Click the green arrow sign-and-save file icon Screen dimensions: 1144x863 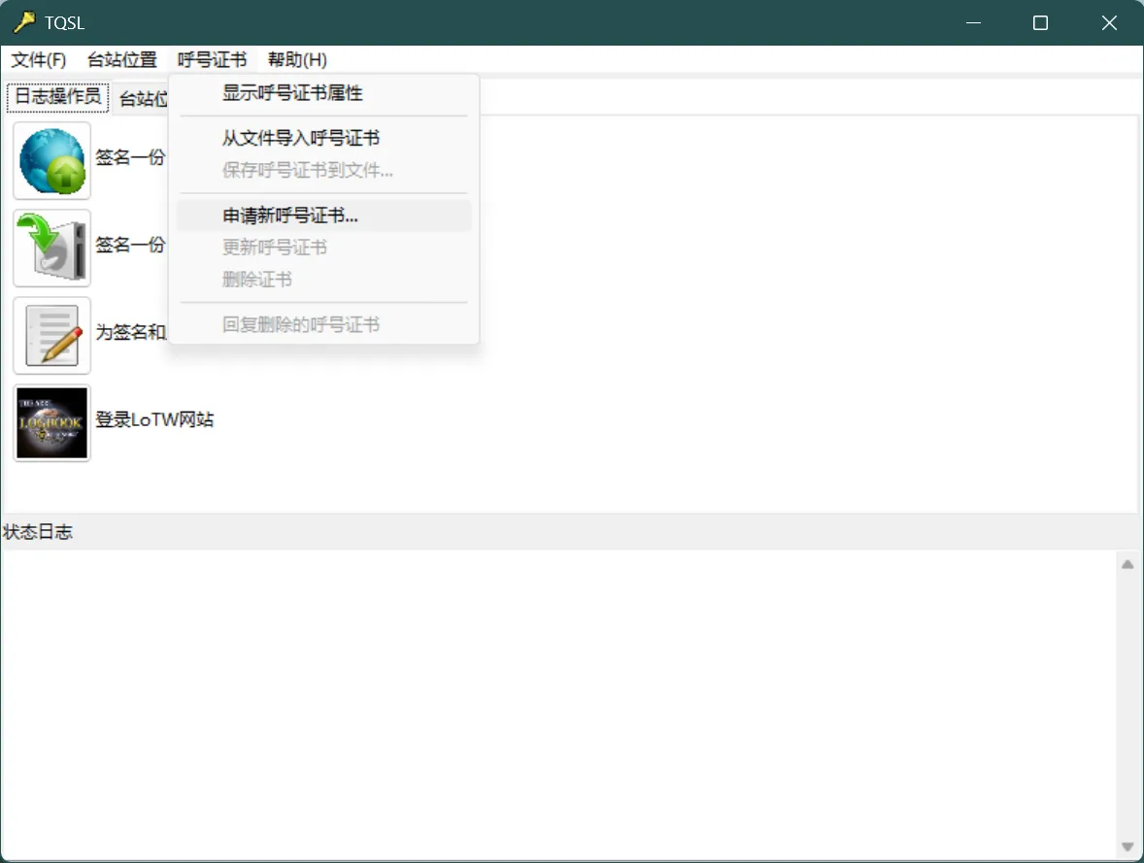pyautogui.click(x=51, y=248)
